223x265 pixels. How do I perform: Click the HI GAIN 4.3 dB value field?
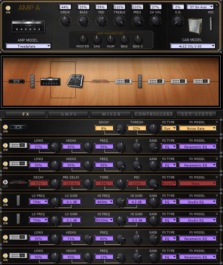pos(137,202)
